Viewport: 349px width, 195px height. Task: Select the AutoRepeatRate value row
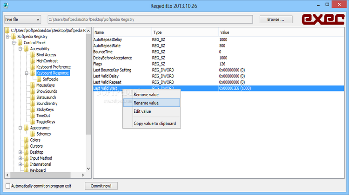coord(219,46)
